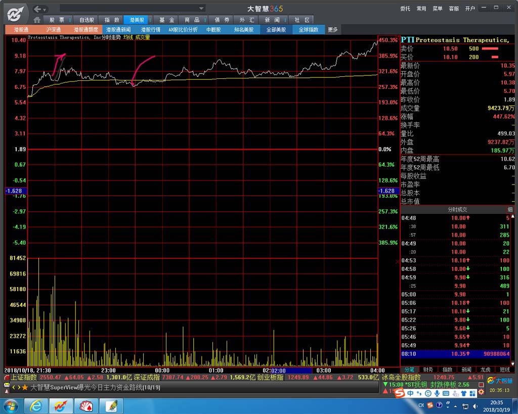Open the 股票 main tab
The image size is (518, 414).
pyautogui.click(x=57, y=20)
